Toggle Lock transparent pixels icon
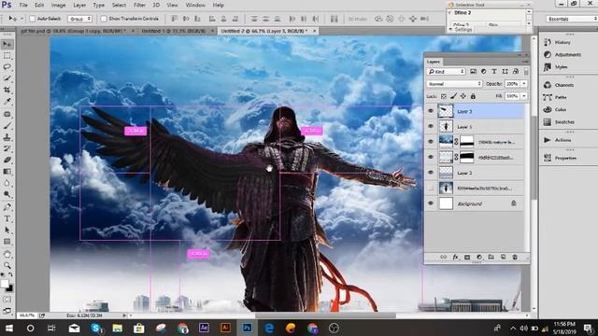Image resolution: width=598 pixels, height=336 pixels. 444,96
